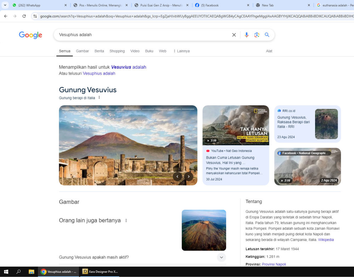Open Windows Start menu
Screen dimensions: 354x277
point(6,272)
